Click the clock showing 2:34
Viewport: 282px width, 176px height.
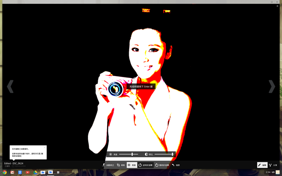pyautogui.click(x=268, y=172)
